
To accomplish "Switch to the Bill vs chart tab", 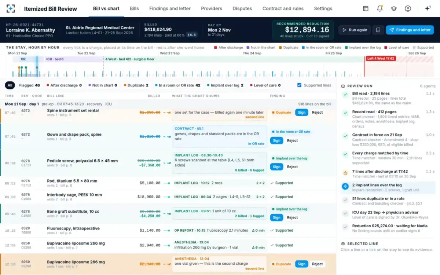I will (x=106, y=8).
